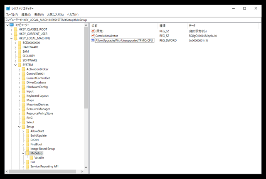266x179 pixels.
Task: Select the Select key
Action: (30, 122)
